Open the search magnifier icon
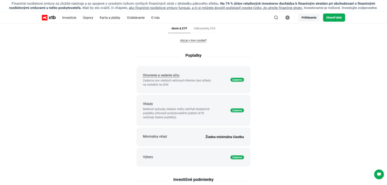The height and width of the screenshot is (185, 387). 276,18
